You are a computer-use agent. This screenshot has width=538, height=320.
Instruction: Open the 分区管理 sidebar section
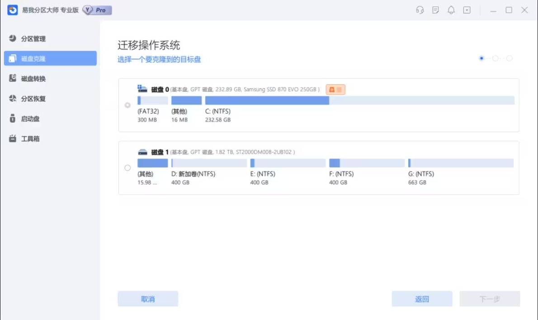pos(33,39)
